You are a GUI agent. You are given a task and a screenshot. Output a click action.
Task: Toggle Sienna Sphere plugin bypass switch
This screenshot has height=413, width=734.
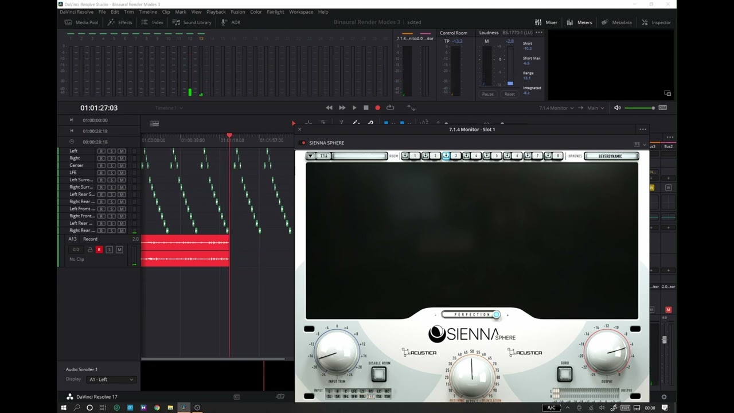(x=303, y=143)
